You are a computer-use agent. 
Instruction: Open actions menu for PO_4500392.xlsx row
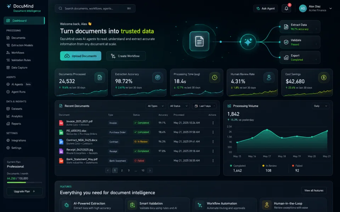(x=213, y=132)
